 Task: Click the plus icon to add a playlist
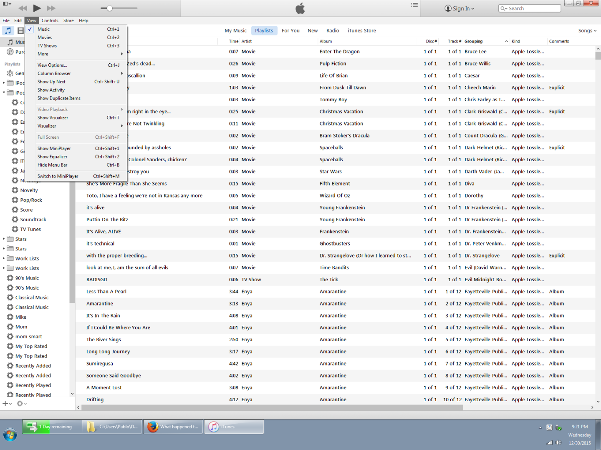pos(5,403)
